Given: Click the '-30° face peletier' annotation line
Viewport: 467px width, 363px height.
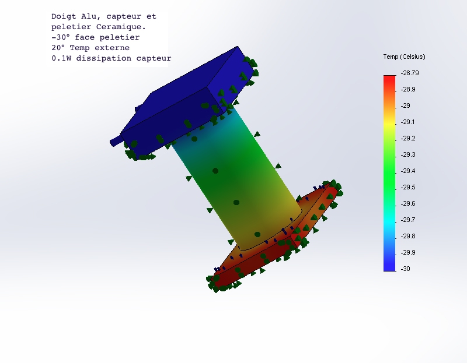Looking at the screenshot, I should click(96, 37).
